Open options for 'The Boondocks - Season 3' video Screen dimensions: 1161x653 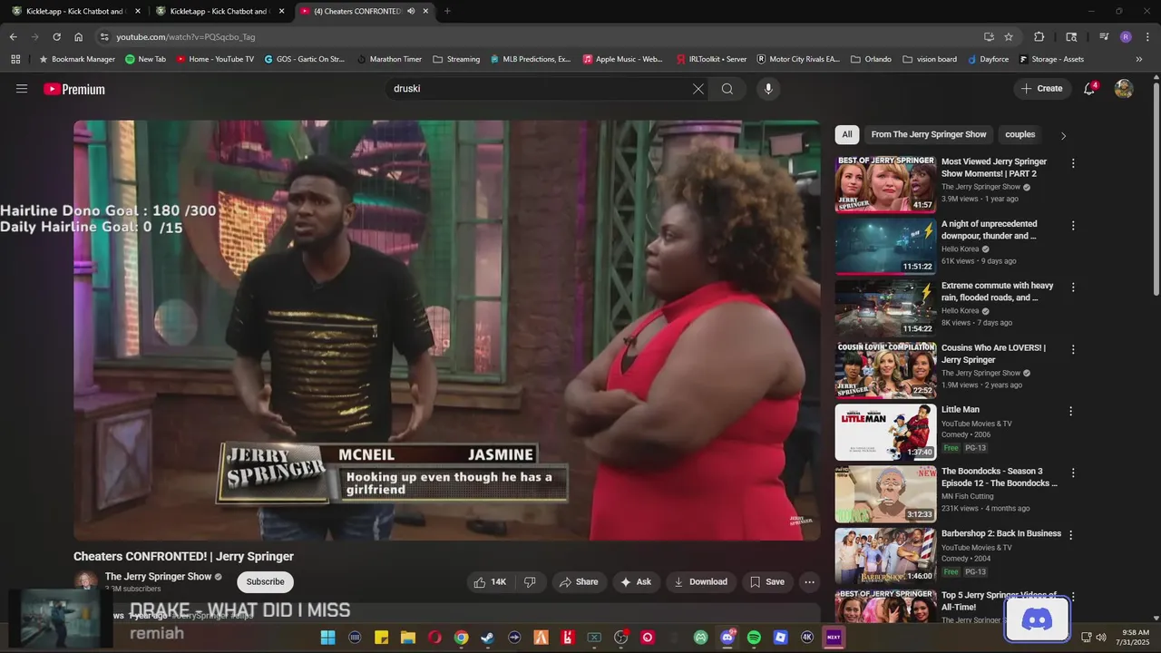tap(1073, 473)
